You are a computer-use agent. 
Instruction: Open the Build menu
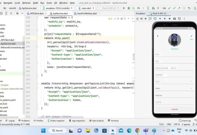pos(35,3)
